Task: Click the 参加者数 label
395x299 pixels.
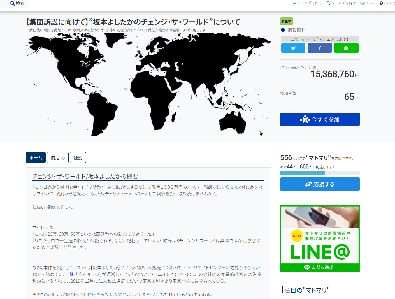Action: pos(288,93)
